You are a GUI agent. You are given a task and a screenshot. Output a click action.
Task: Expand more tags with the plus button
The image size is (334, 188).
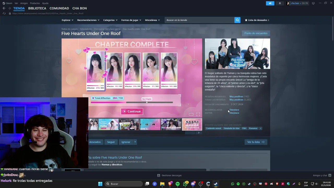pos(260,128)
